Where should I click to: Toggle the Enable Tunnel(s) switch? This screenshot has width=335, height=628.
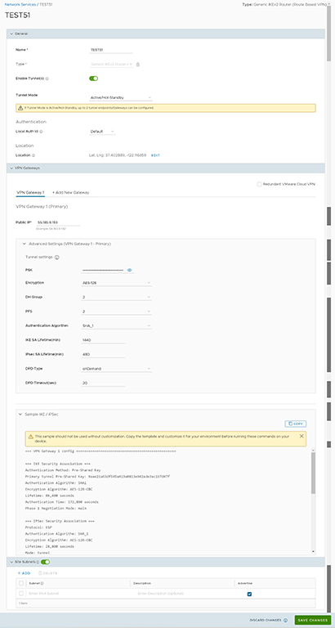click(x=94, y=78)
